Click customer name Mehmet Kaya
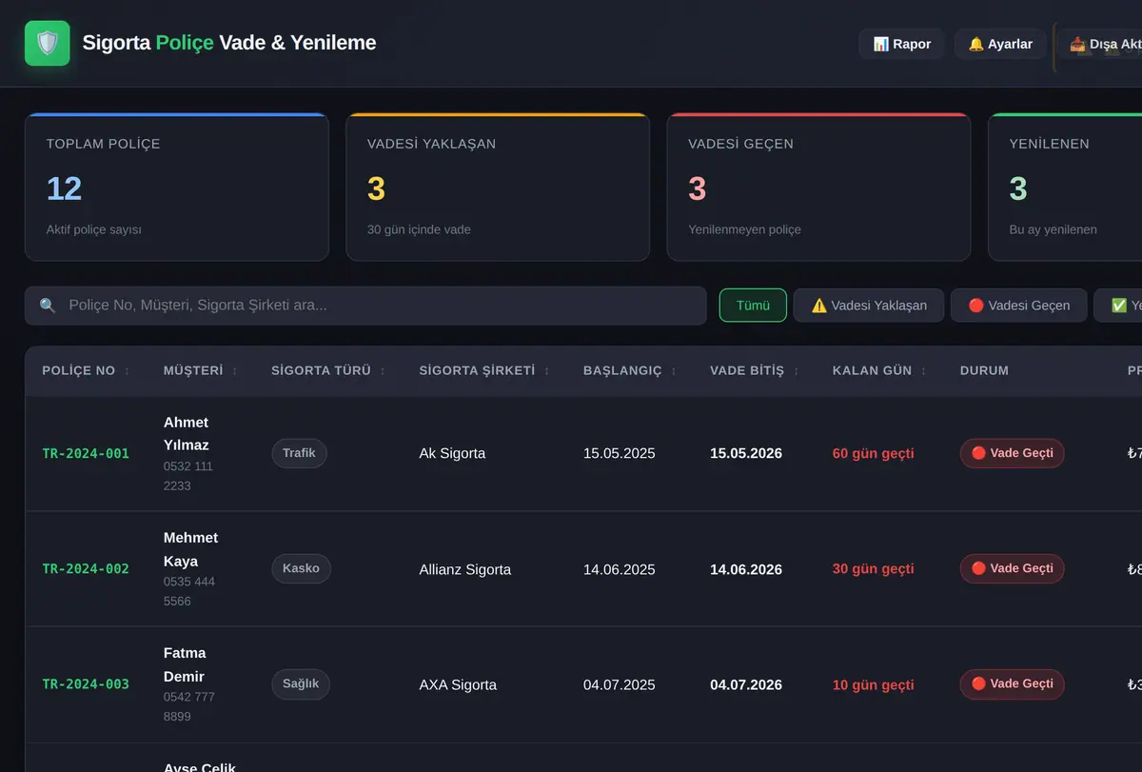1142x772 pixels. (x=191, y=549)
